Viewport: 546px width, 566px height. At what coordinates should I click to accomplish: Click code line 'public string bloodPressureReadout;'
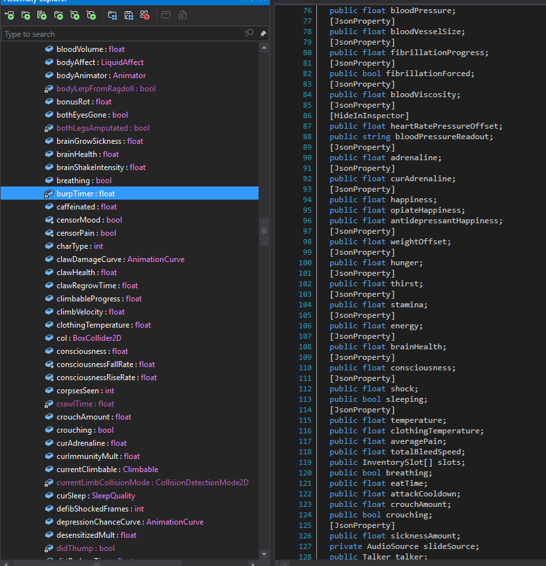411,137
